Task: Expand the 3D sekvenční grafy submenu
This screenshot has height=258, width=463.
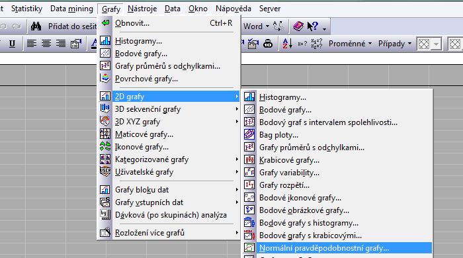Action: pyautogui.click(x=237, y=109)
